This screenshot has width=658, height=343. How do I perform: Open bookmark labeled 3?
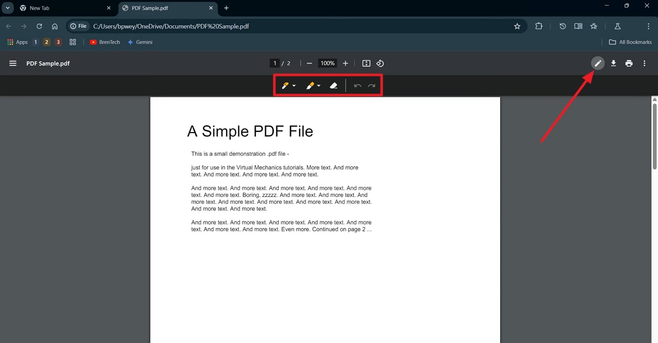click(58, 42)
